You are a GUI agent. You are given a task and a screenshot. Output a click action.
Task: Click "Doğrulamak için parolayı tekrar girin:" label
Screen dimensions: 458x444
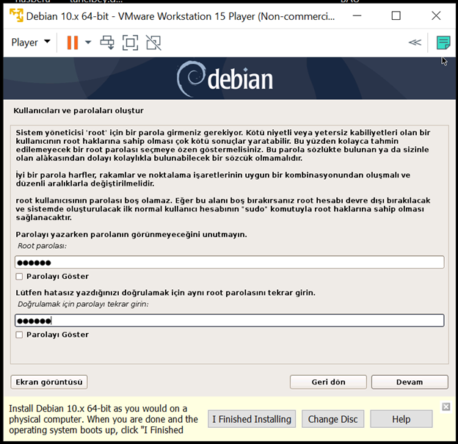point(83,304)
